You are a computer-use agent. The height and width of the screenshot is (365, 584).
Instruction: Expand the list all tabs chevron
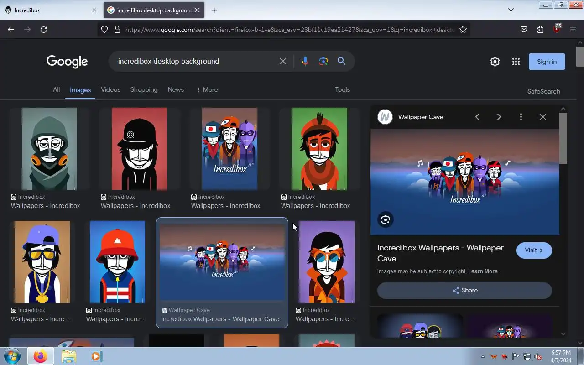pos(511,10)
